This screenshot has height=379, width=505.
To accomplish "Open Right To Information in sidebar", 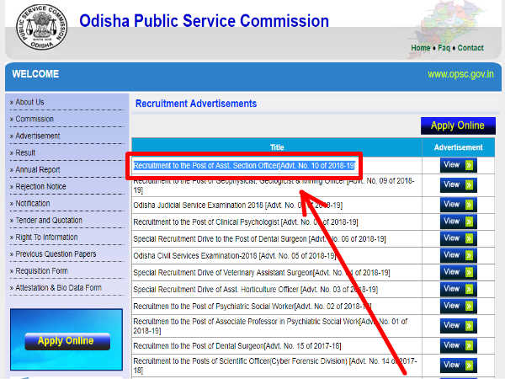I will tap(46, 238).
